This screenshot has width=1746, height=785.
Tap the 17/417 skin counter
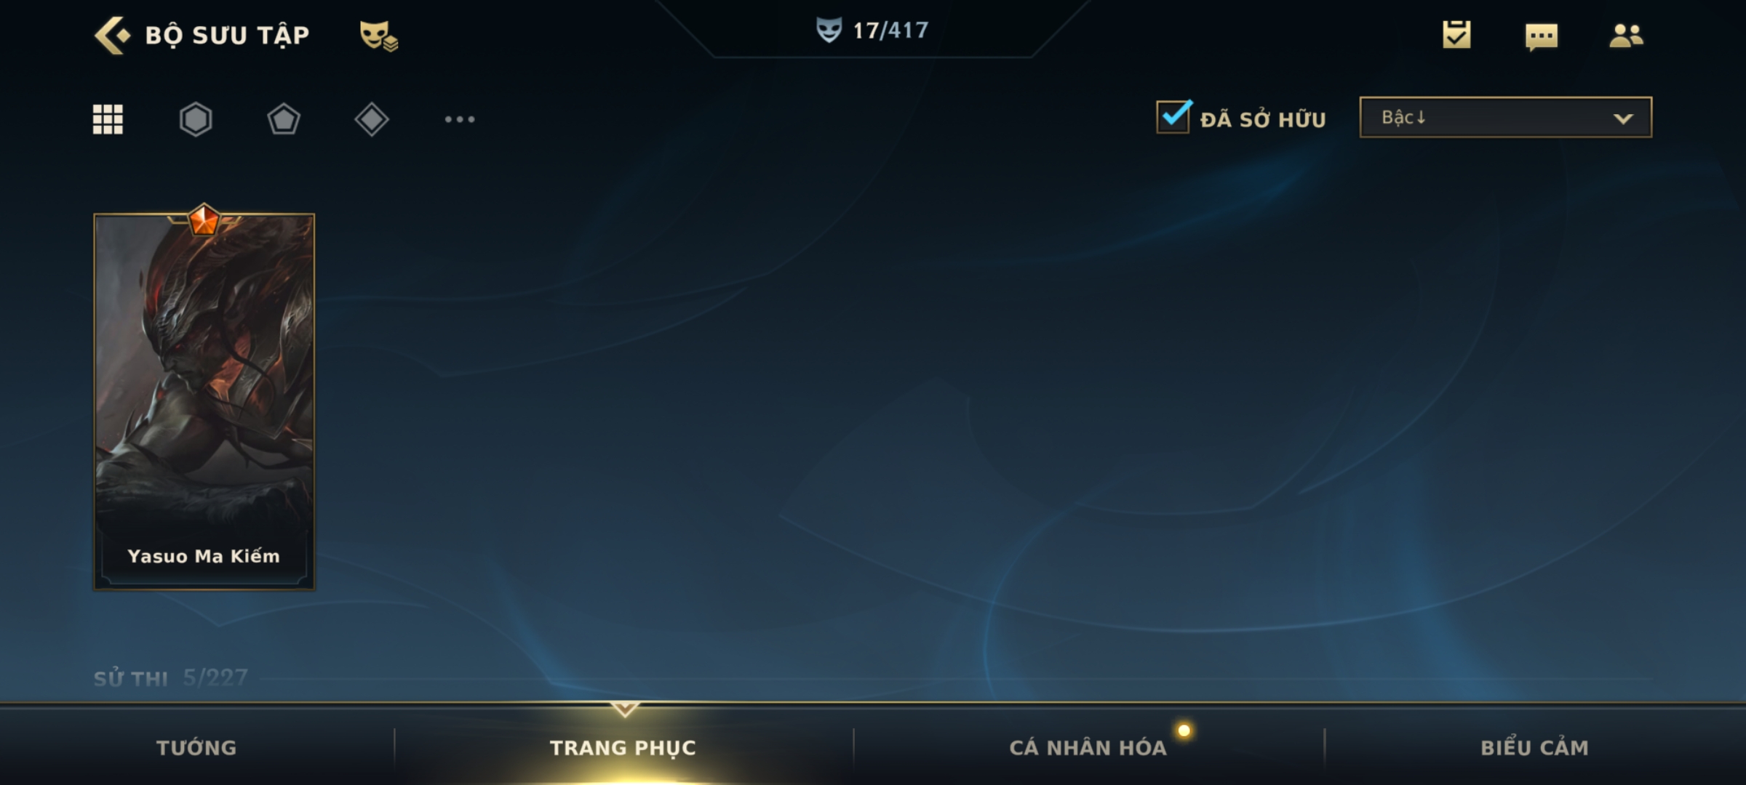pyautogui.click(x=872, y=30)
